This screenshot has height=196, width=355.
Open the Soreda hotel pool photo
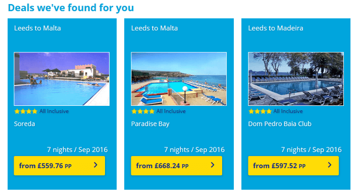pyautogui.click(x=61, y=79)
